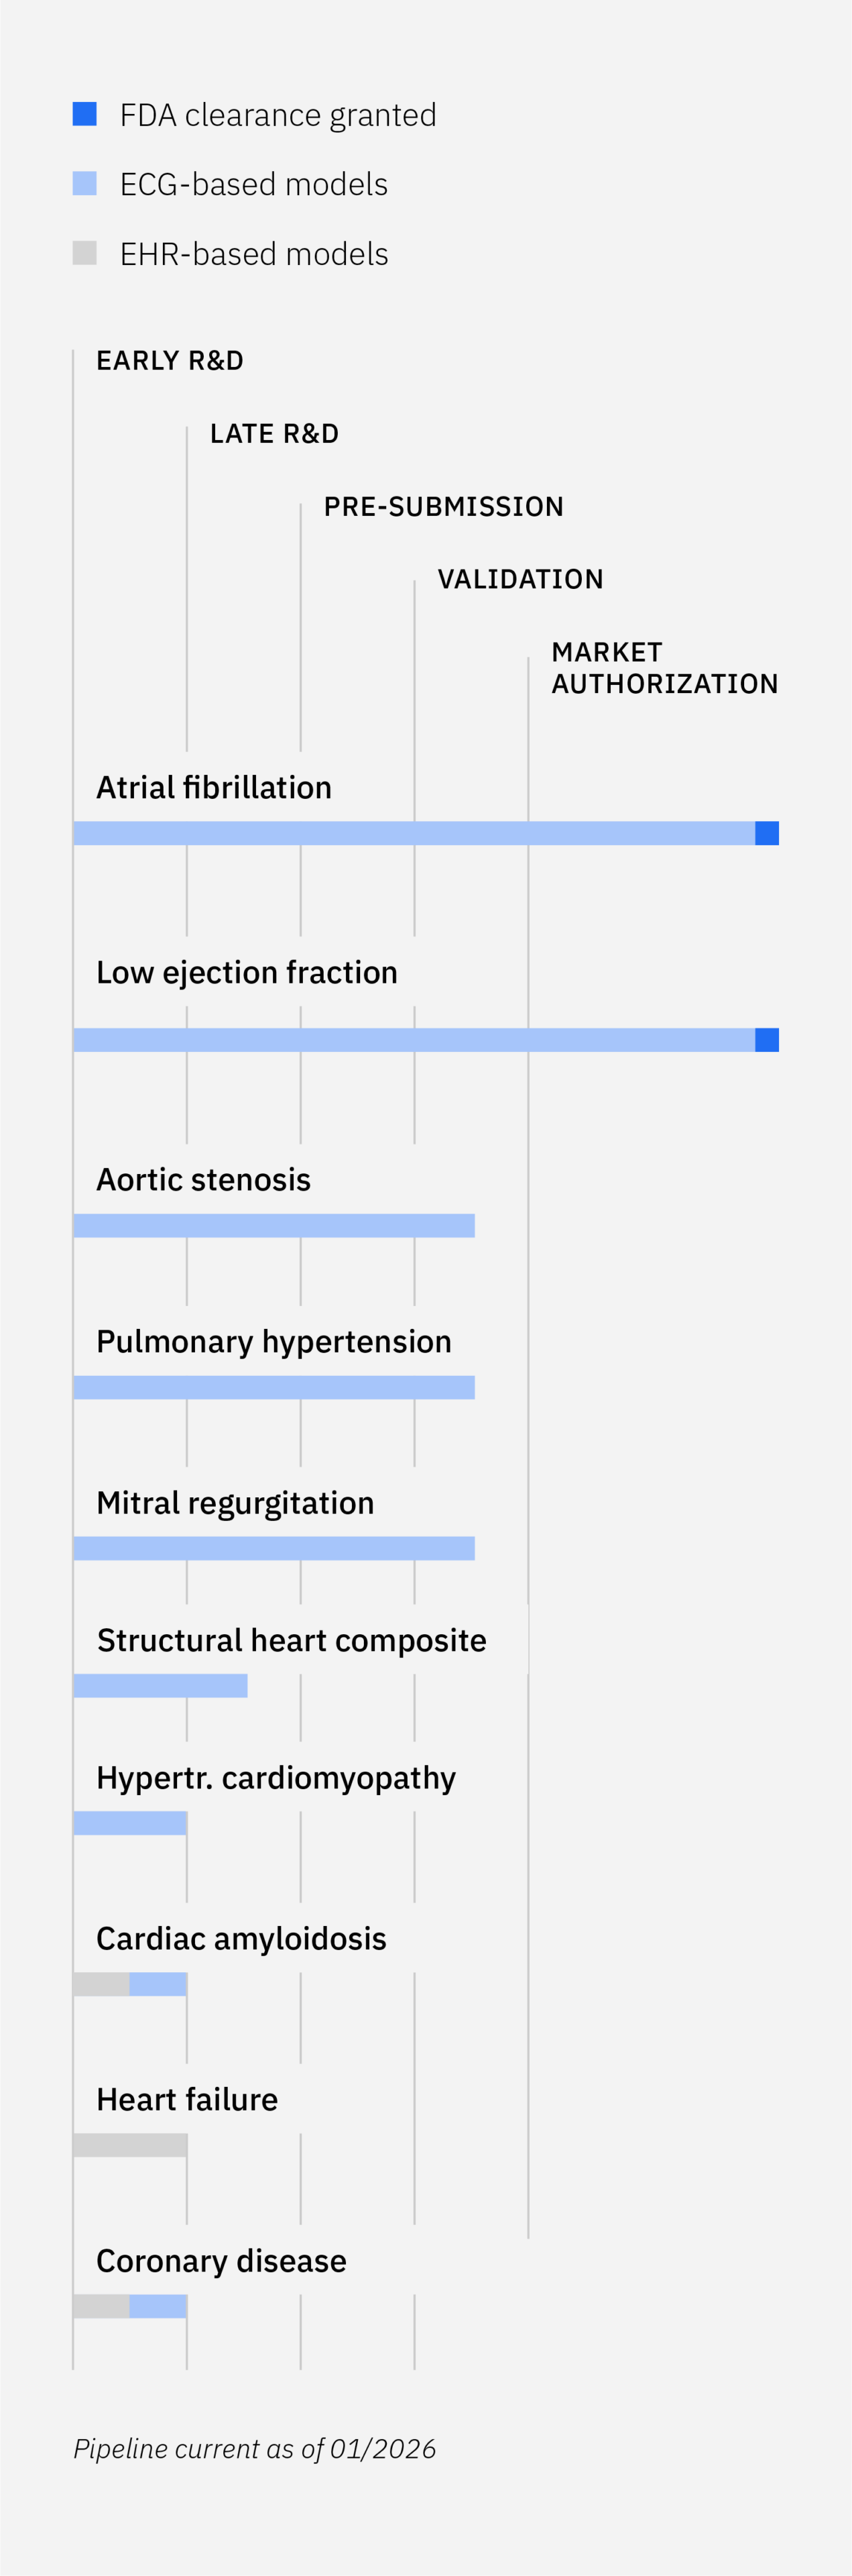Click the Aortic stenosis progress bar
This screenshot has width=852, height=2576.
pos(273,1226)
